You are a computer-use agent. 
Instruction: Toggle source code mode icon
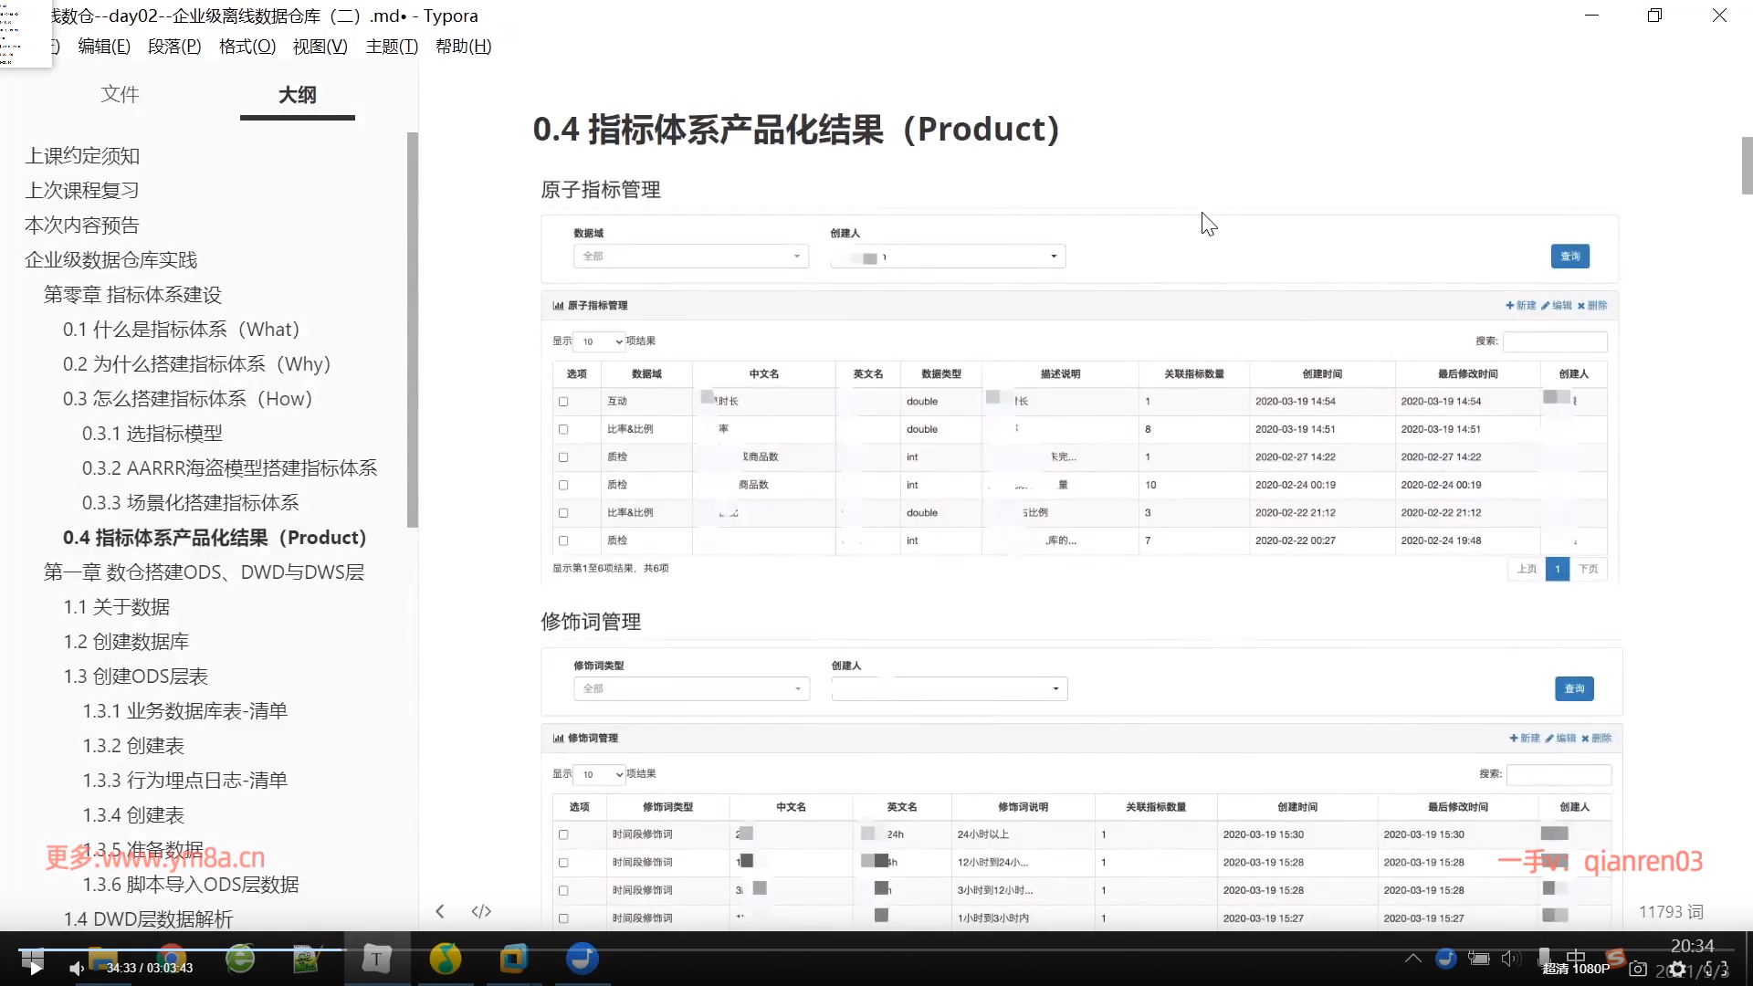pyautogui.click(x=481, y=911)
